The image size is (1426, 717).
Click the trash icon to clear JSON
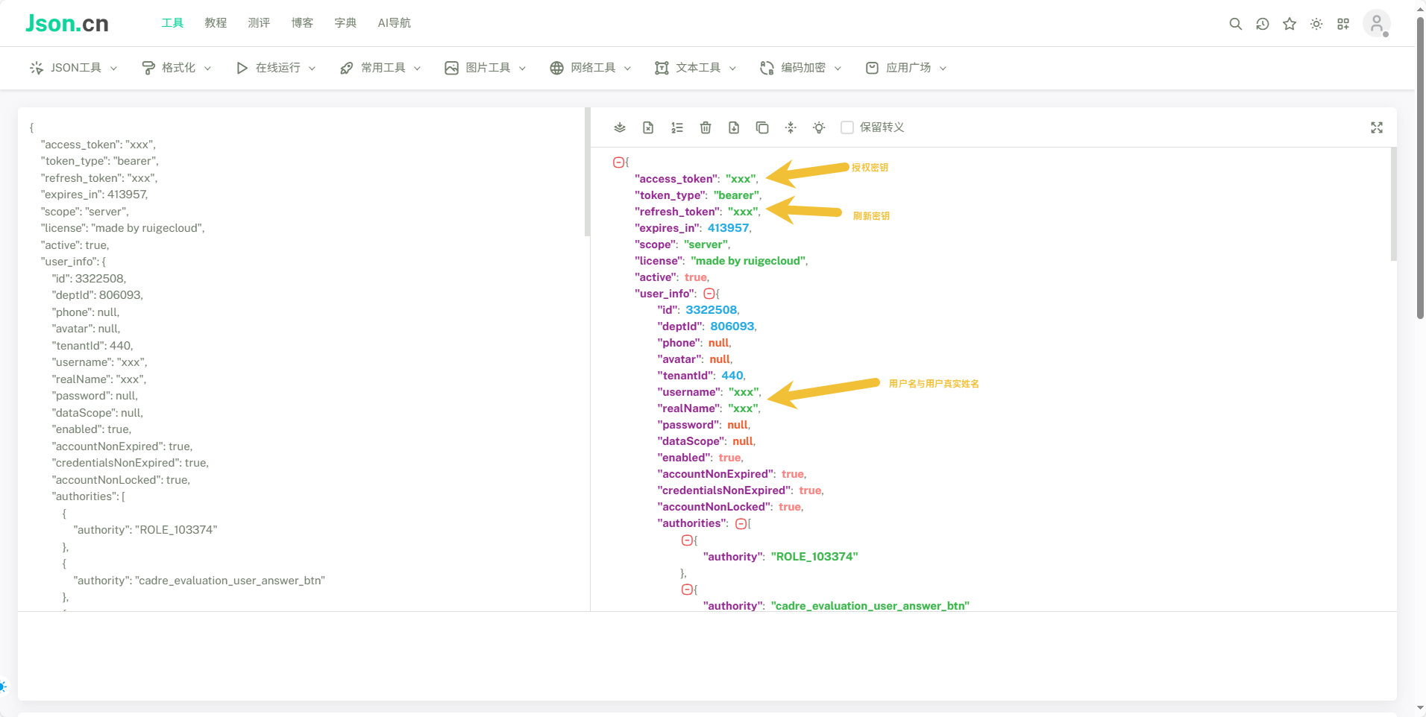point(706,127)
